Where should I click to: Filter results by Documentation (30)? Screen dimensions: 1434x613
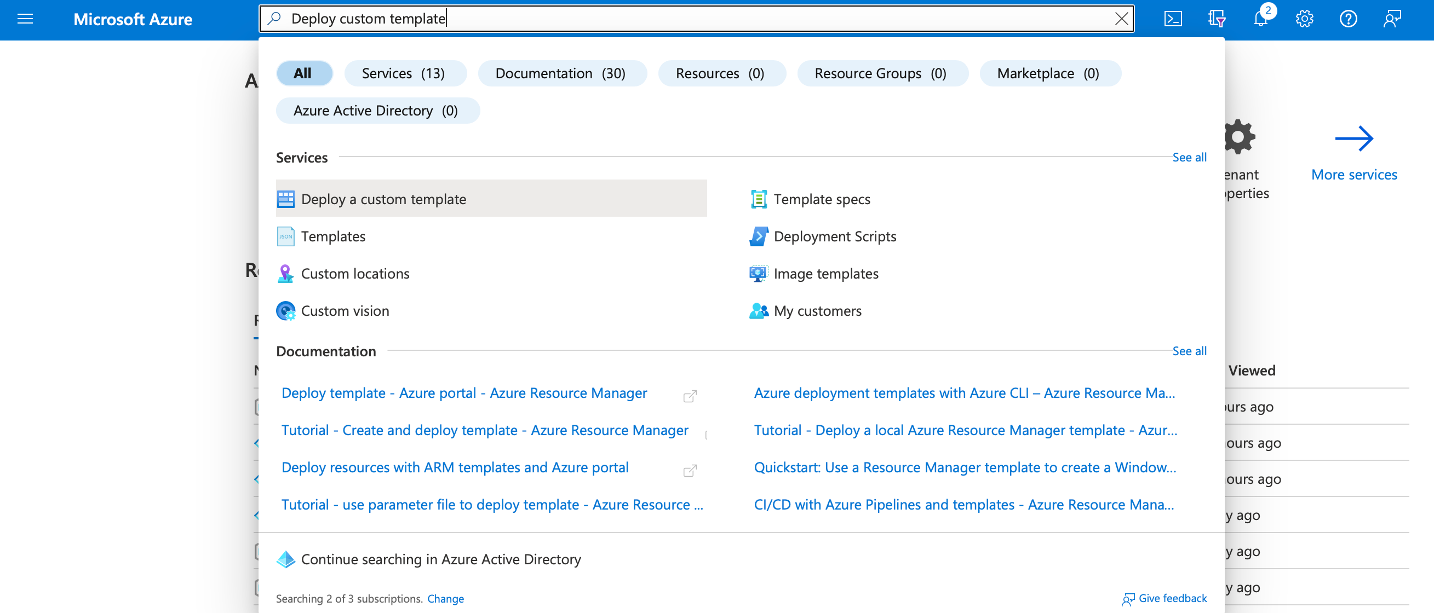[560, 73]
